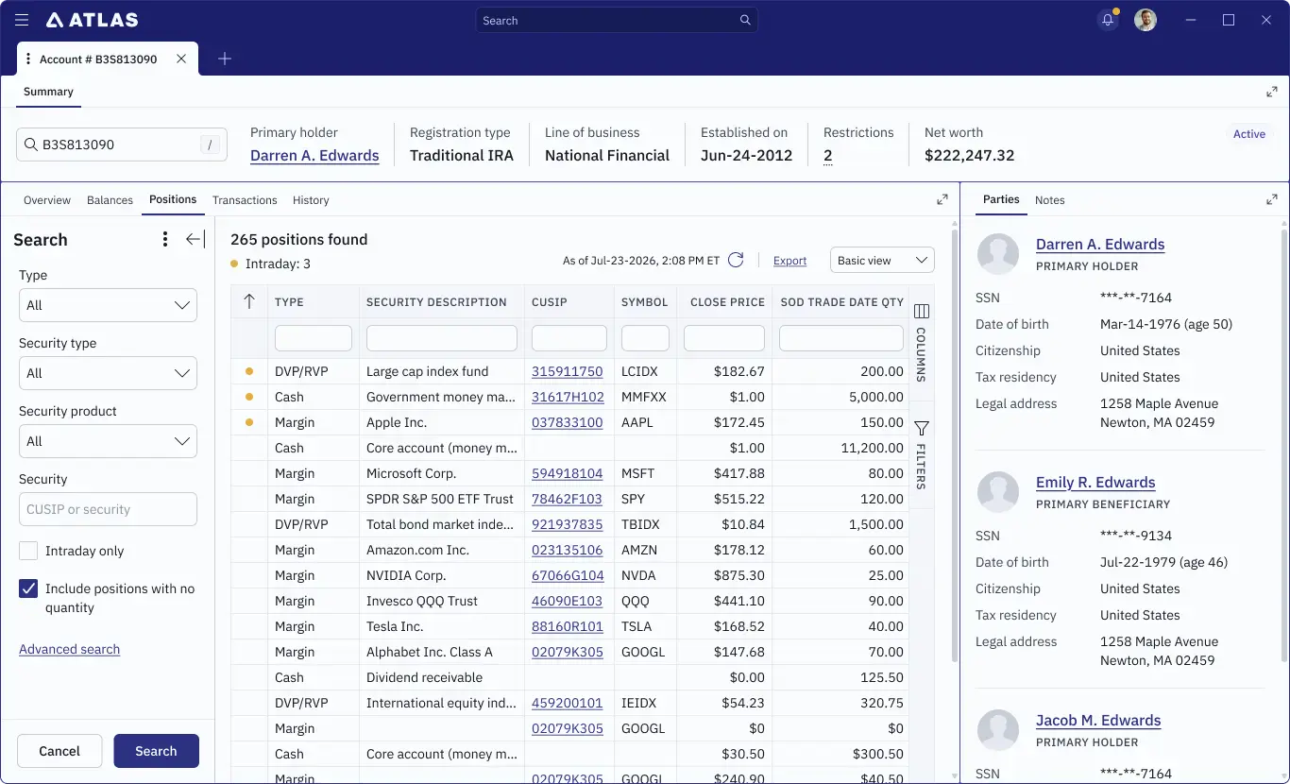Open the hamburger menu
The width and height of the screenshot is (1290, 784).
[x=22, y=20]
